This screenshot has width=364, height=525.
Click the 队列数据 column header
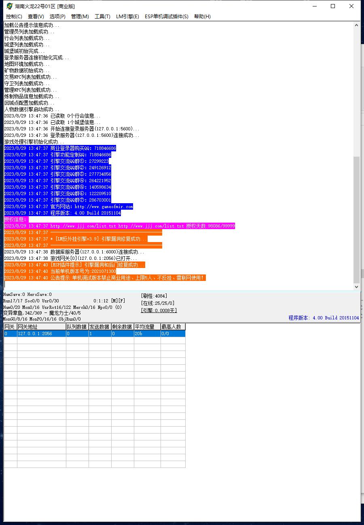coord(77,327)
